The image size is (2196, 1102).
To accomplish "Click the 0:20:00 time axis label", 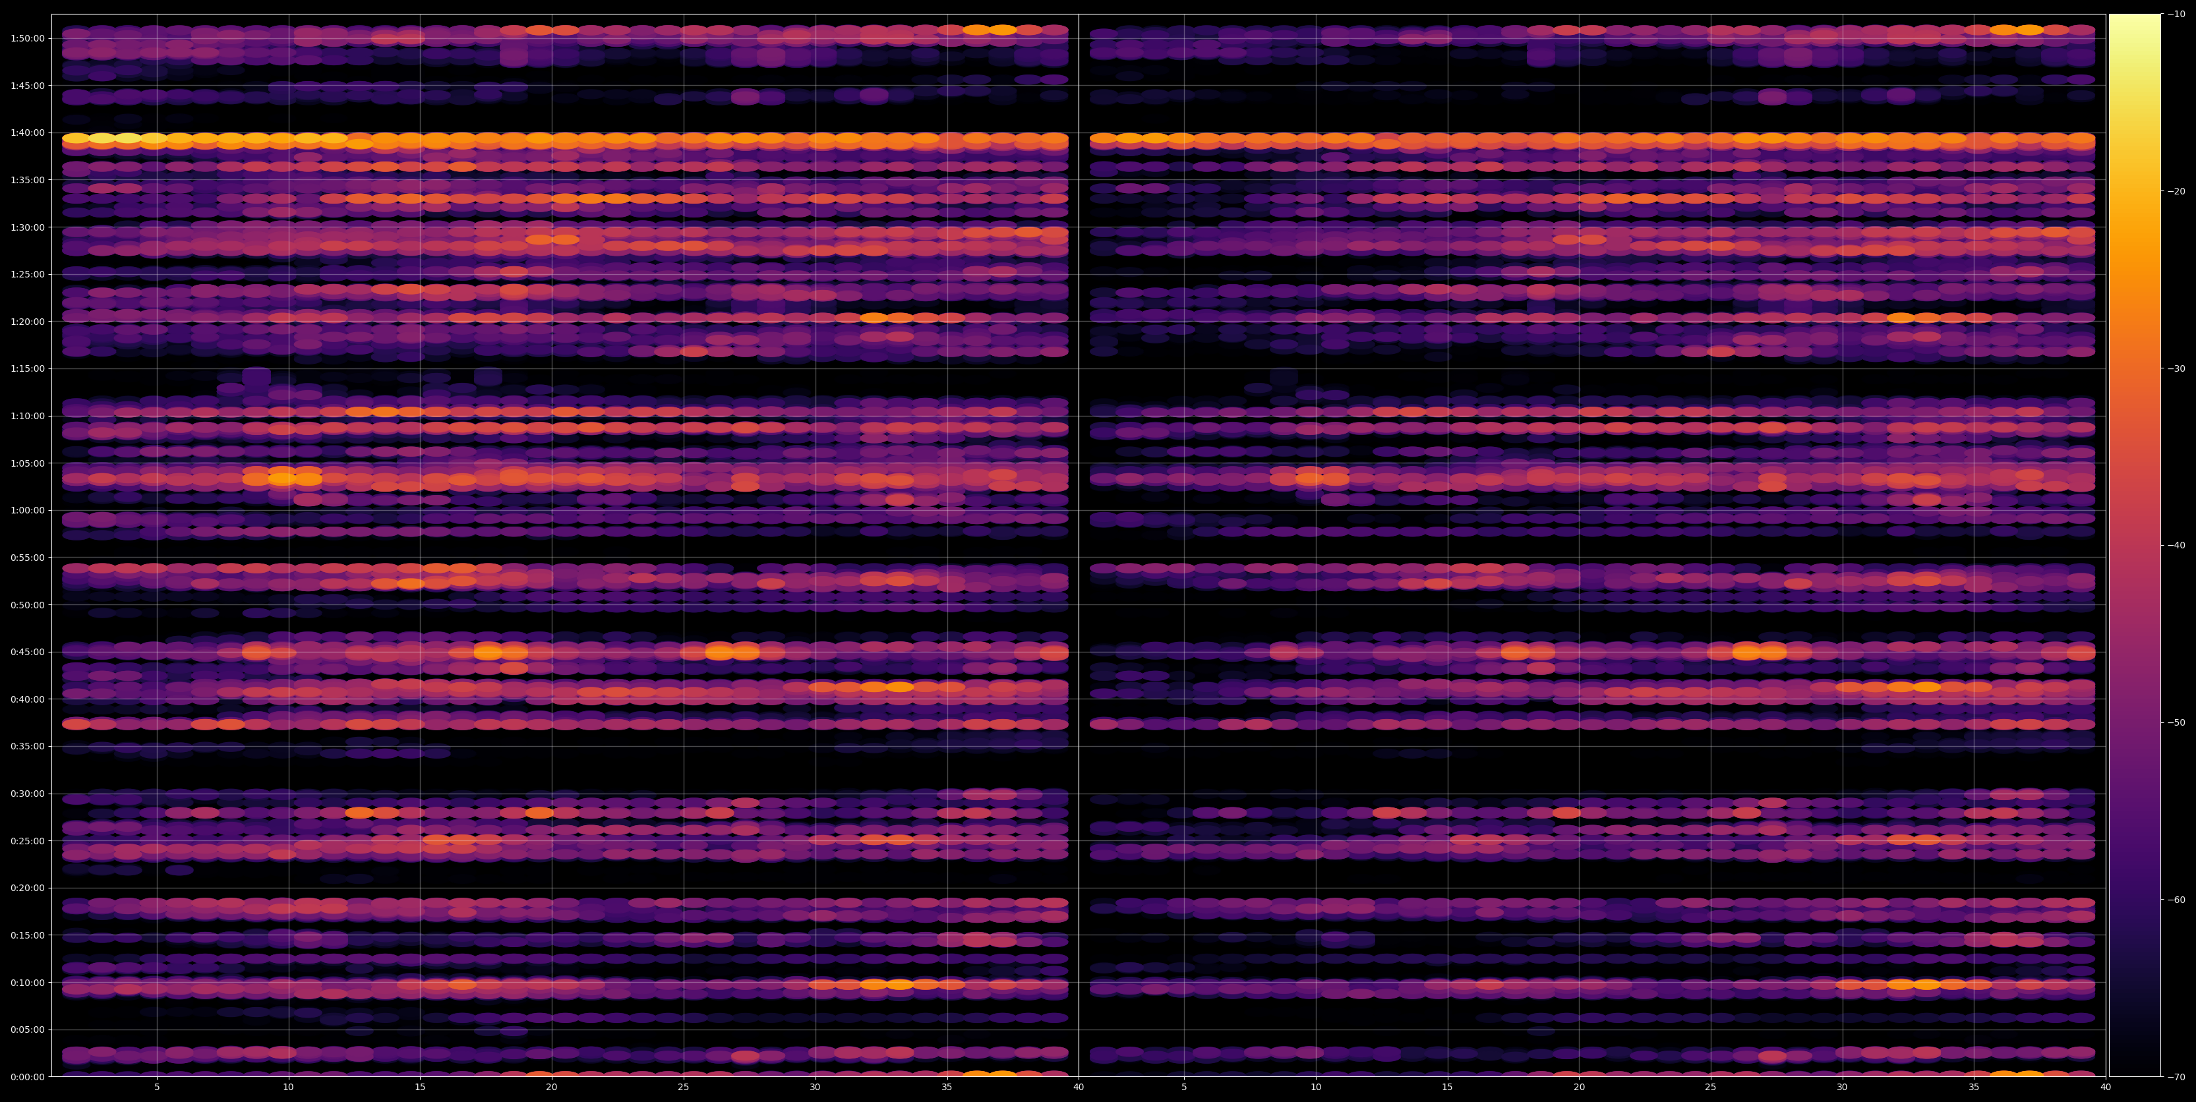I will (x=28, y=887).
